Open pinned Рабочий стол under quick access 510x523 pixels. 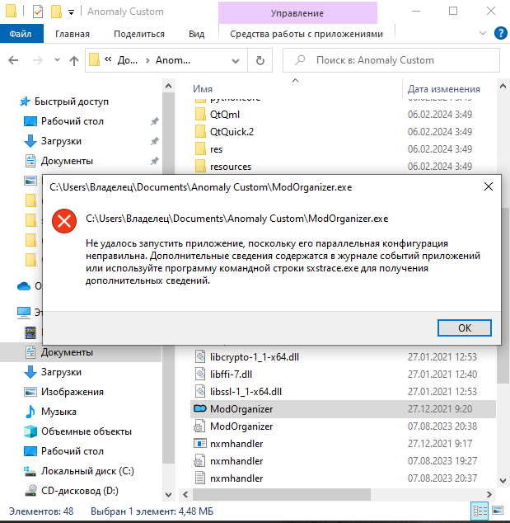[73, 121]
